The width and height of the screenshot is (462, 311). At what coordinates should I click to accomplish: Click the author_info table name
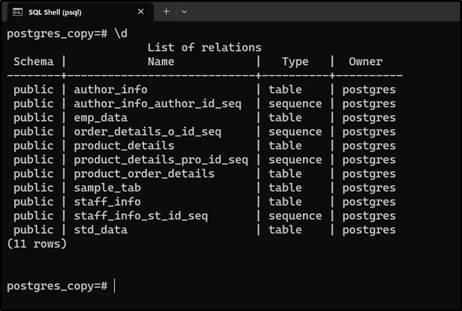click(110, 90)
